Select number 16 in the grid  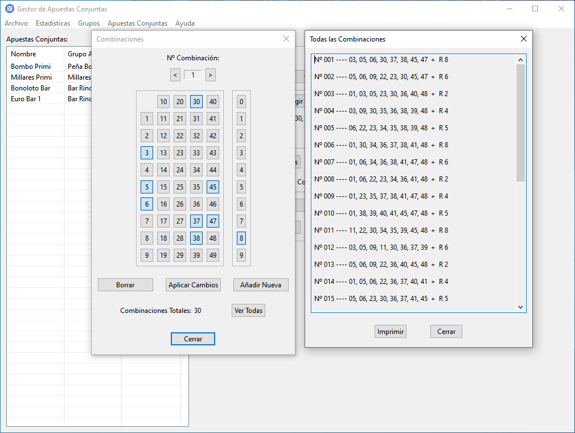click(163, 204)
